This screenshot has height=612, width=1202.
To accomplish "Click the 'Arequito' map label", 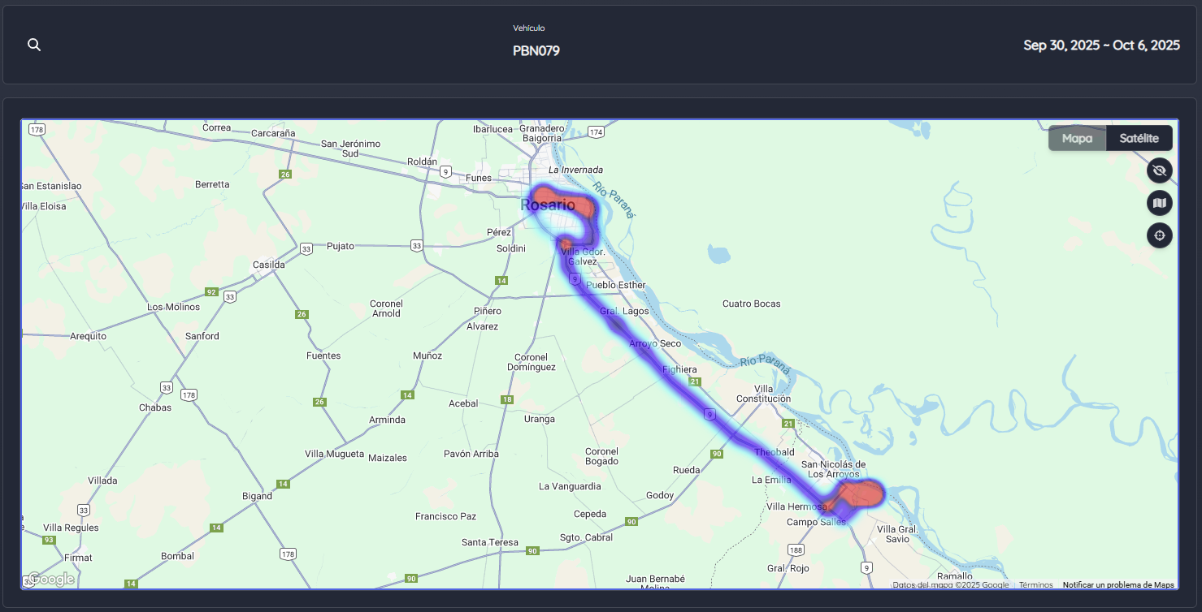I will click(x=89, y=335).
